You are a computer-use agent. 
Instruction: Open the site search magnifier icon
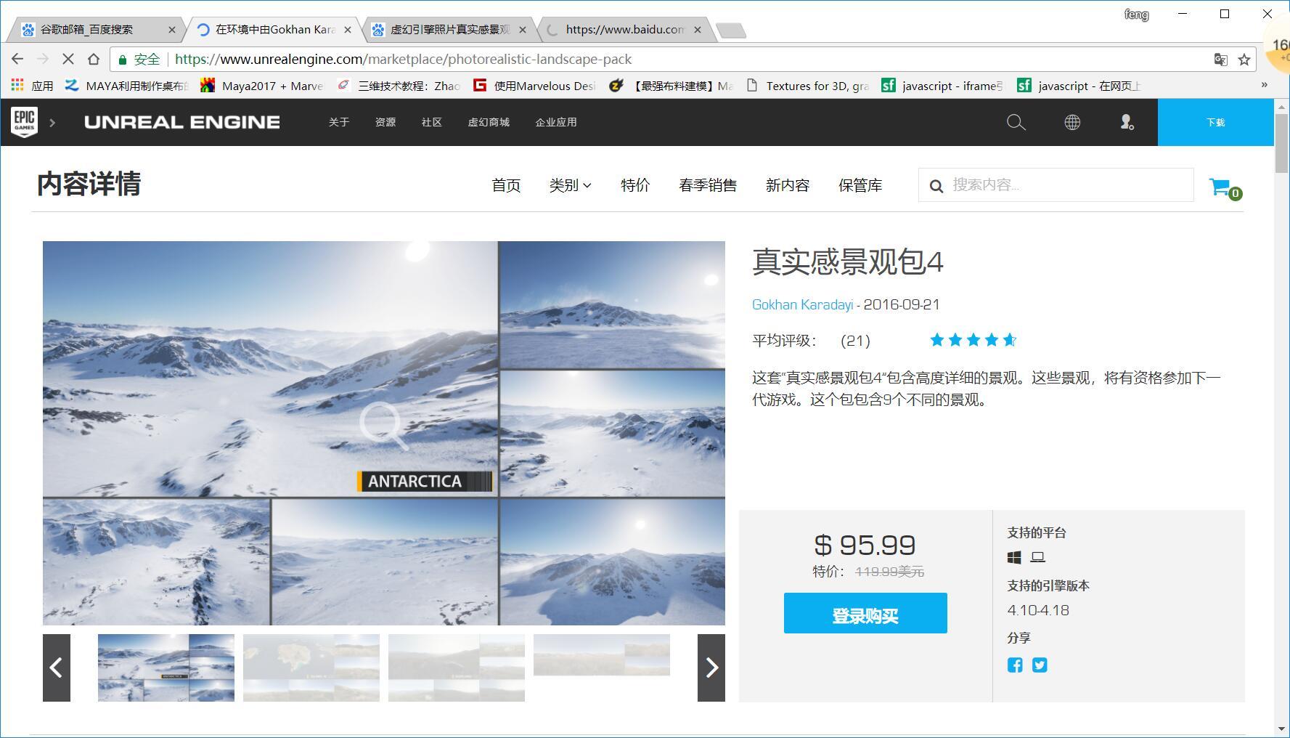[1016, 122]
